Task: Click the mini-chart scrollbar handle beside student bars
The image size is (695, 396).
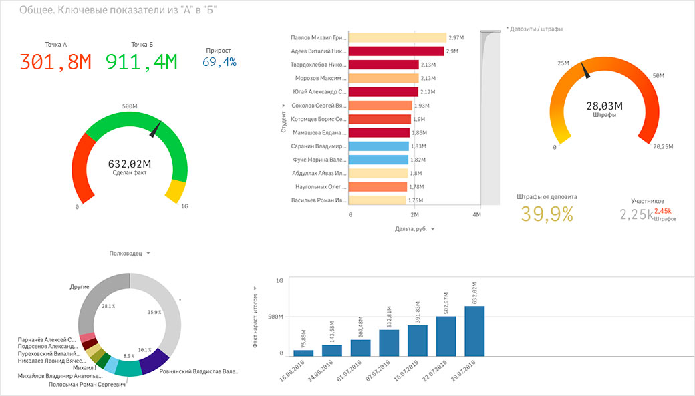Action: point(490,31)
